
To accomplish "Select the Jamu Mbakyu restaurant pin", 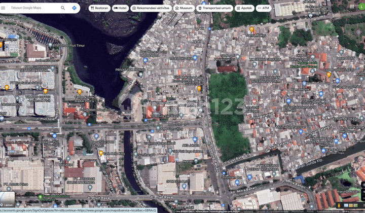I will point(251,29).
